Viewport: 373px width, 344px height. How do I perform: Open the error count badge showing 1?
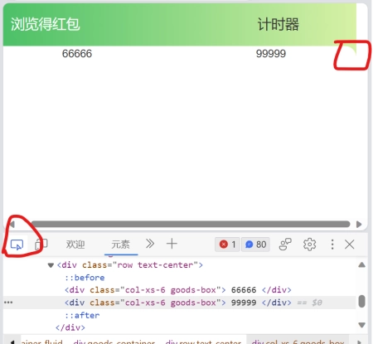[227, 245]
